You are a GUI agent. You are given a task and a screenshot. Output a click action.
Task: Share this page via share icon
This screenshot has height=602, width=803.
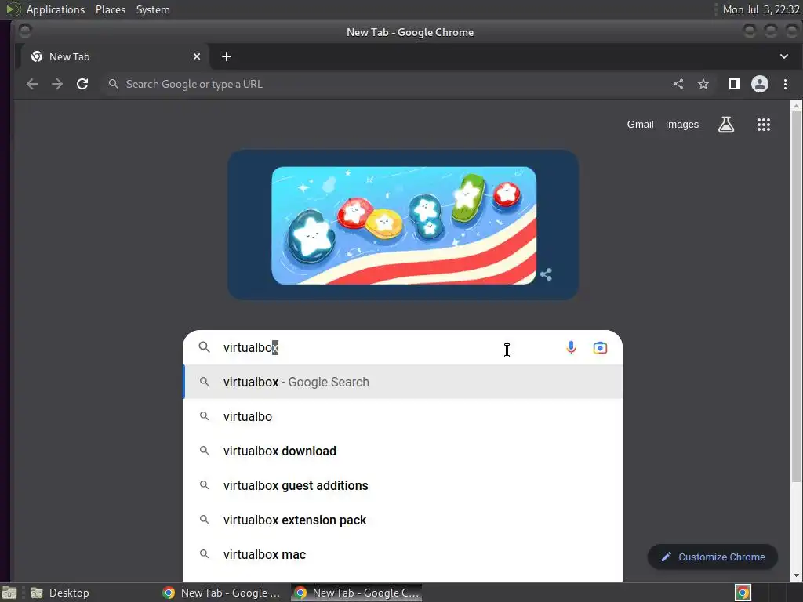(x=678, y=84)
